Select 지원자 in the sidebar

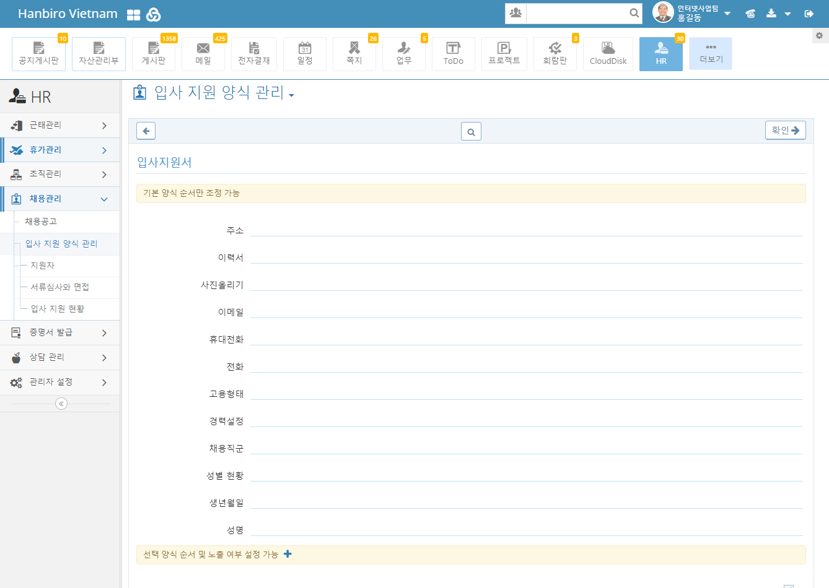click(43, 265)
